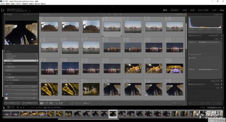Click the Flickr publish service icon
The width and height of the screenshot is (226, 122).
click(6, 98)
